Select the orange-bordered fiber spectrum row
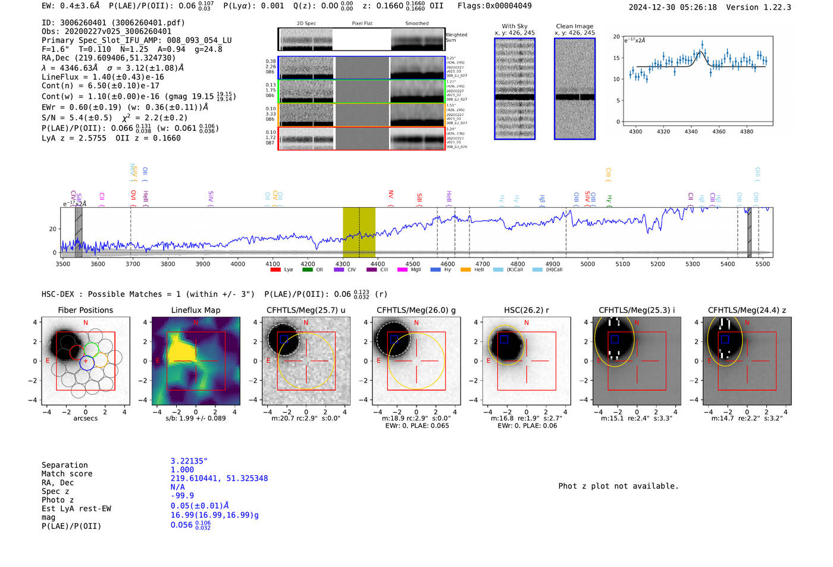The image size is (833, 567). 361,115
